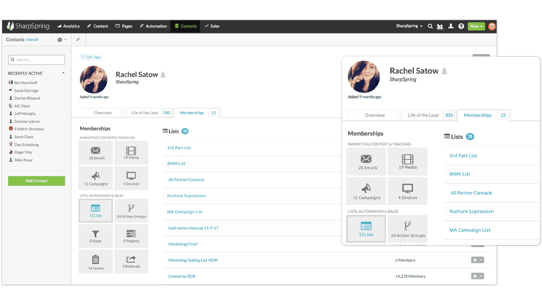The image size is (542, 305).
Task: Select Frédéric Brosseau in recently active
Action: click(x=29, y=129)
